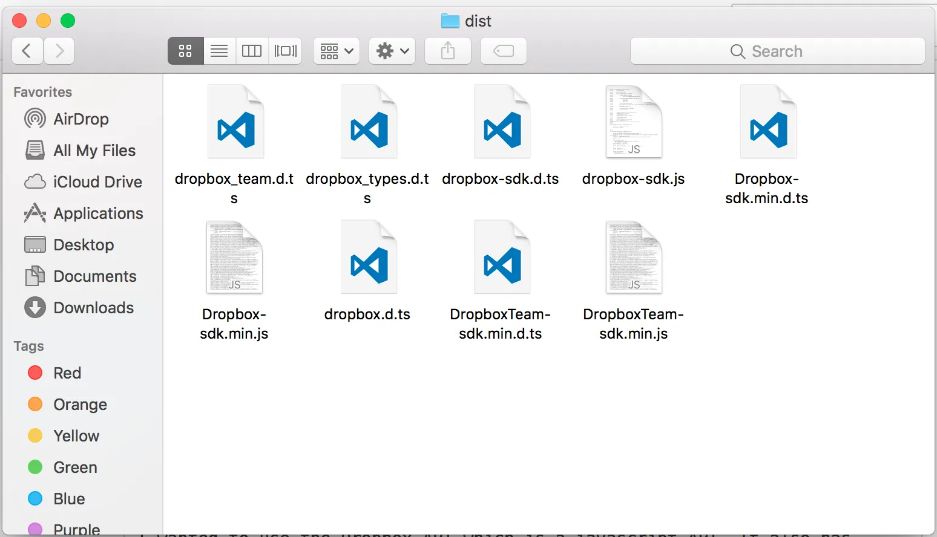This screenshot has width=937, height=537.
Task: Select the DropboxTeam-sdk.min.d.ts file icon
Action: coord(501,257)
